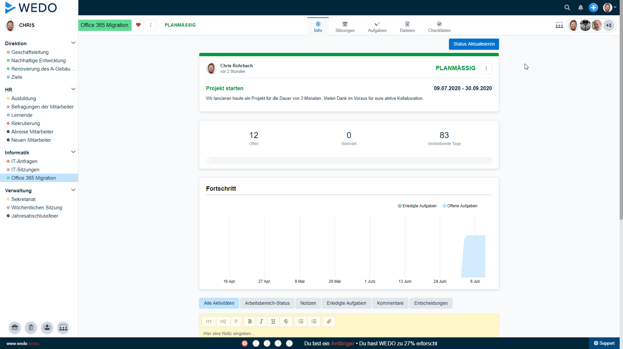Viewport: 623px width, 349px height.
Task: Click the briefcase icon in the bottom sidebar
Action: (15, 328)
